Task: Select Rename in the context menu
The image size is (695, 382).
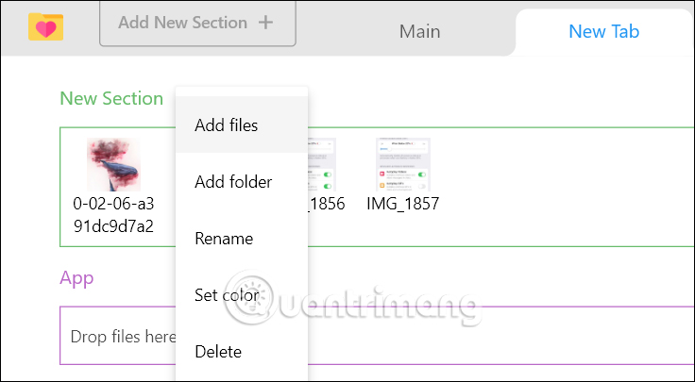Action: pos(224,239)
